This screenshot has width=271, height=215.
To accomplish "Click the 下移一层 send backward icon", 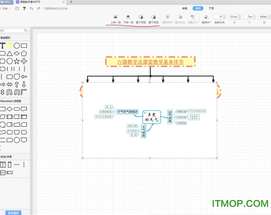I will click(x=128, y=17).
